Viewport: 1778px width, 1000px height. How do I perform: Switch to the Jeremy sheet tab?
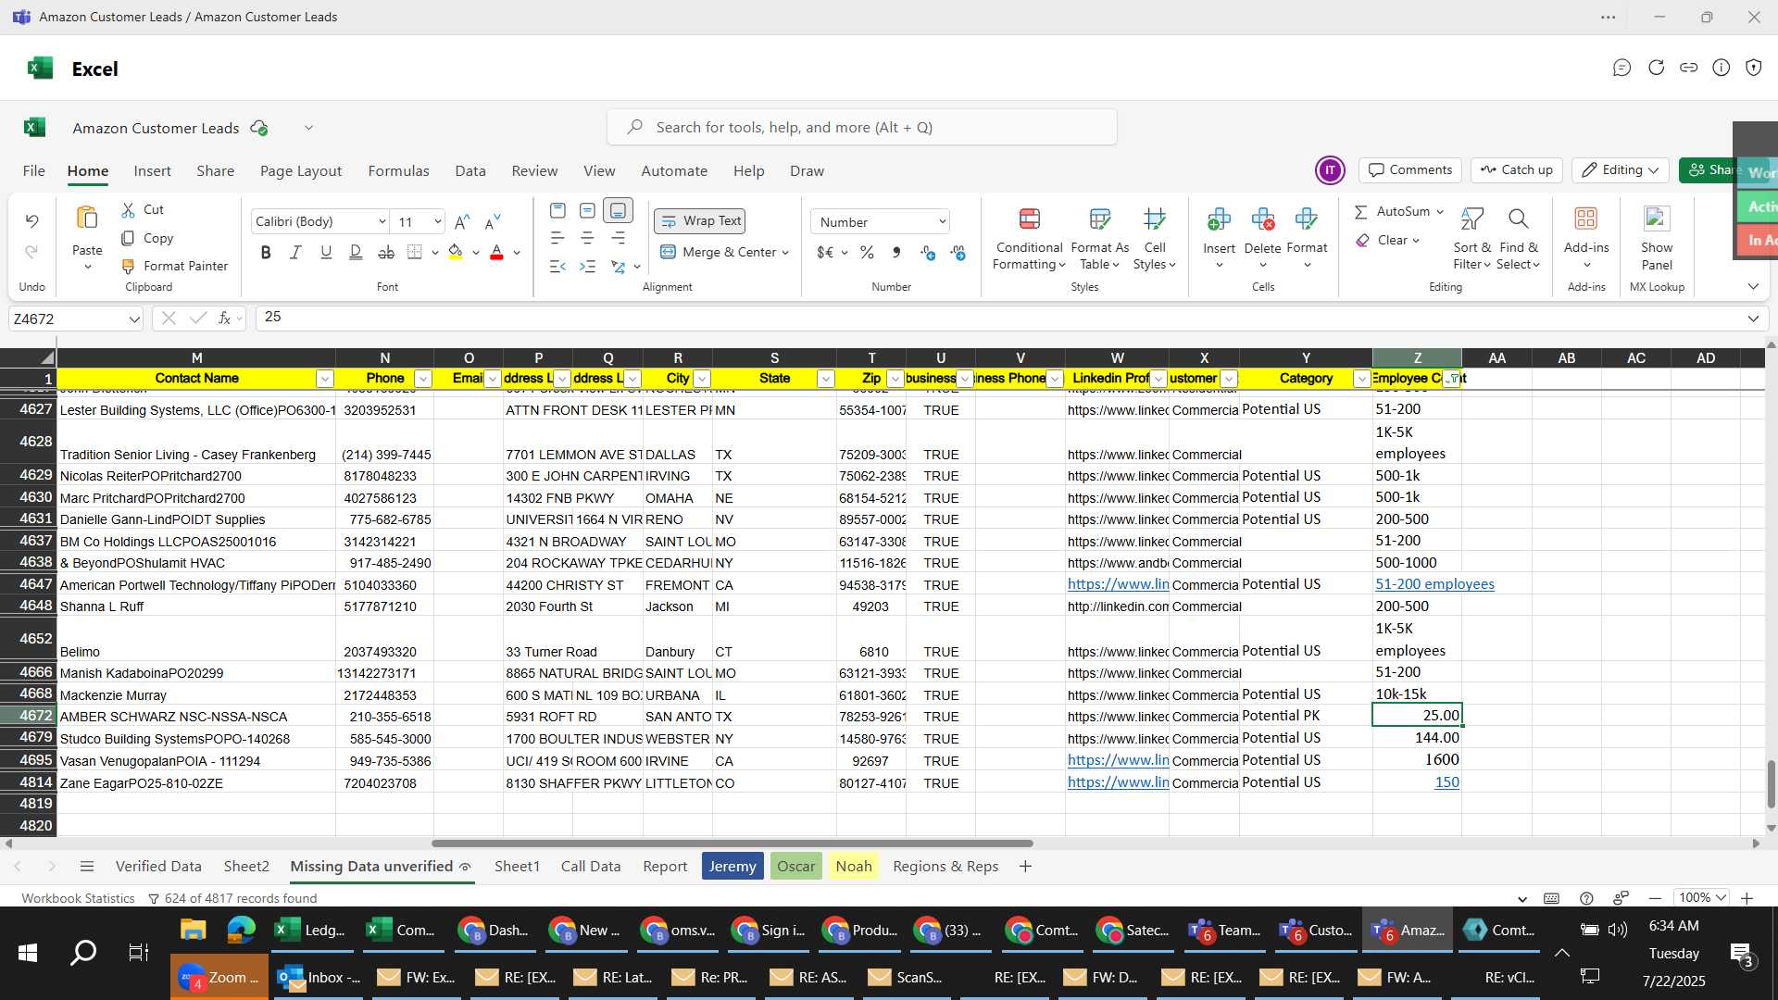coord(732,867)
